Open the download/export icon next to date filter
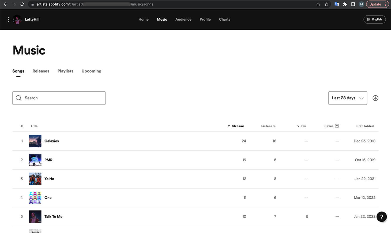This screenshot has height=233, width=391. pos(375,98)
